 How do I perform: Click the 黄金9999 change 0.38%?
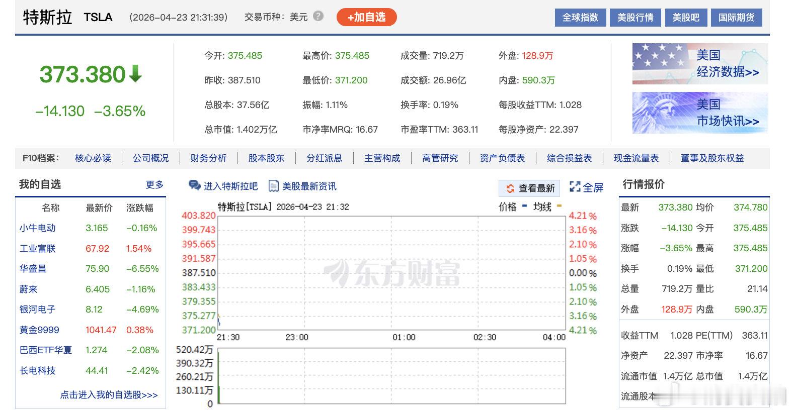click(x=139, y=330)
